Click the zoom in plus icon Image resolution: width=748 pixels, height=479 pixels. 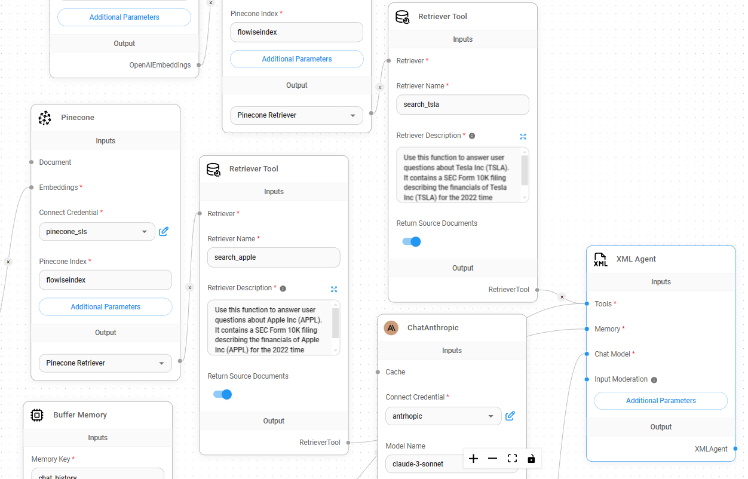click(x=473, y=459)
